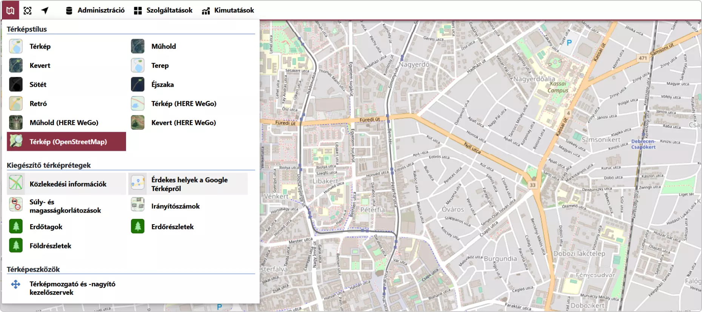702x312 pixels.
Task: Click the Műhold (HERE WeGo) label
Action: (x=64, y=122)
